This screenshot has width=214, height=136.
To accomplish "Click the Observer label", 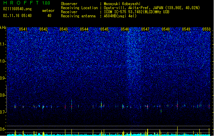I will click(x=69, y=4).
